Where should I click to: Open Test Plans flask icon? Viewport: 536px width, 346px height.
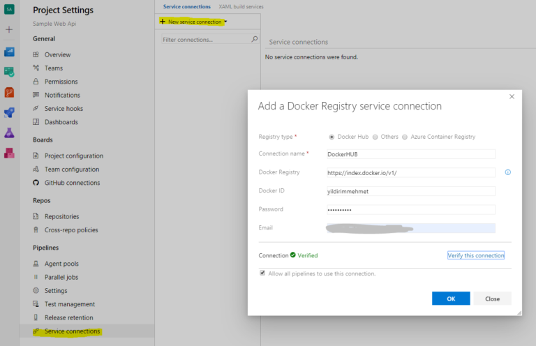(9, 133)
